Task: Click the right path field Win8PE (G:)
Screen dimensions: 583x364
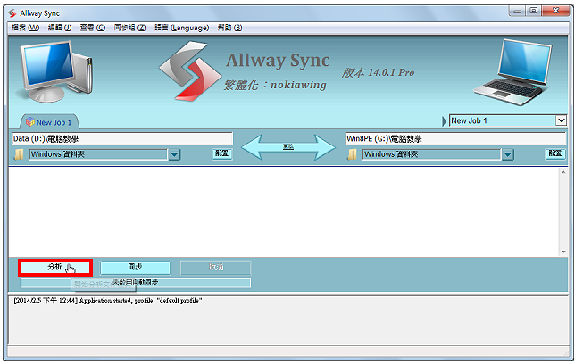Action: tap(455, 138)
